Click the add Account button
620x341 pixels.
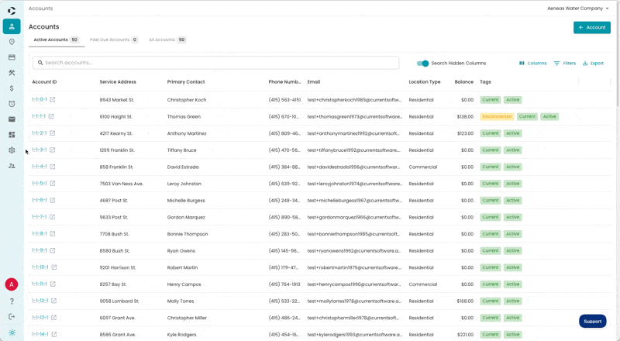pos(592,27)
